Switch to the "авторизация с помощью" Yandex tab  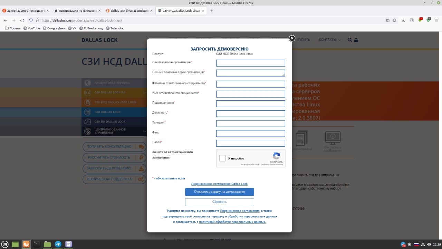26,11
